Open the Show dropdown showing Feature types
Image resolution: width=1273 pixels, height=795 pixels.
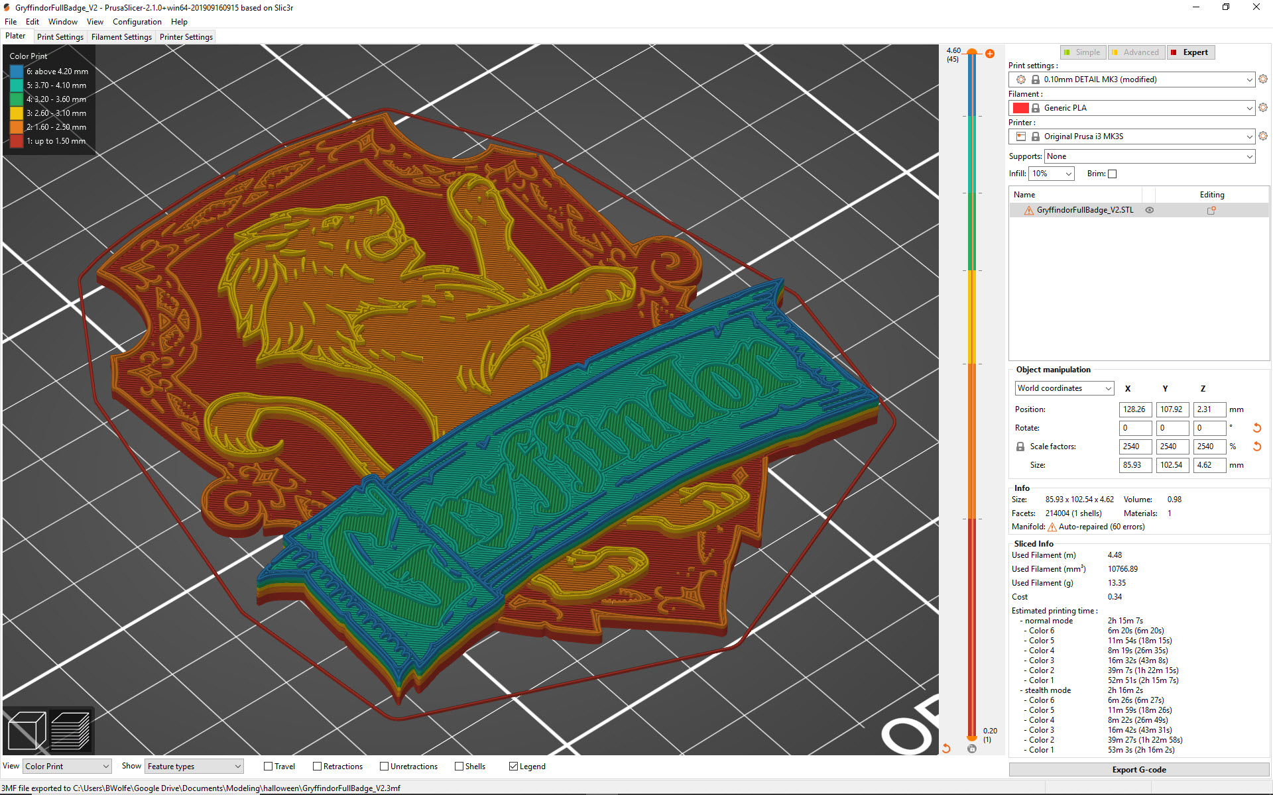(194, 767)
